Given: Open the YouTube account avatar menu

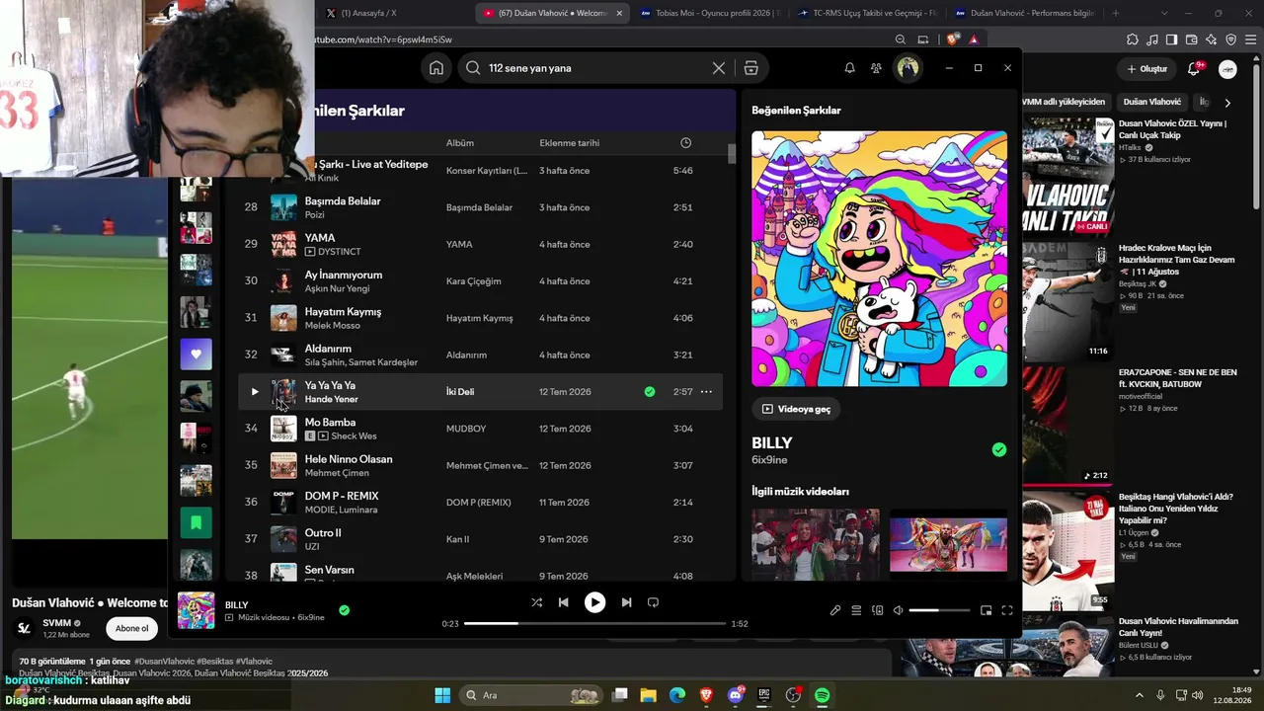Looking at the screenshot, I should 1227,69.
